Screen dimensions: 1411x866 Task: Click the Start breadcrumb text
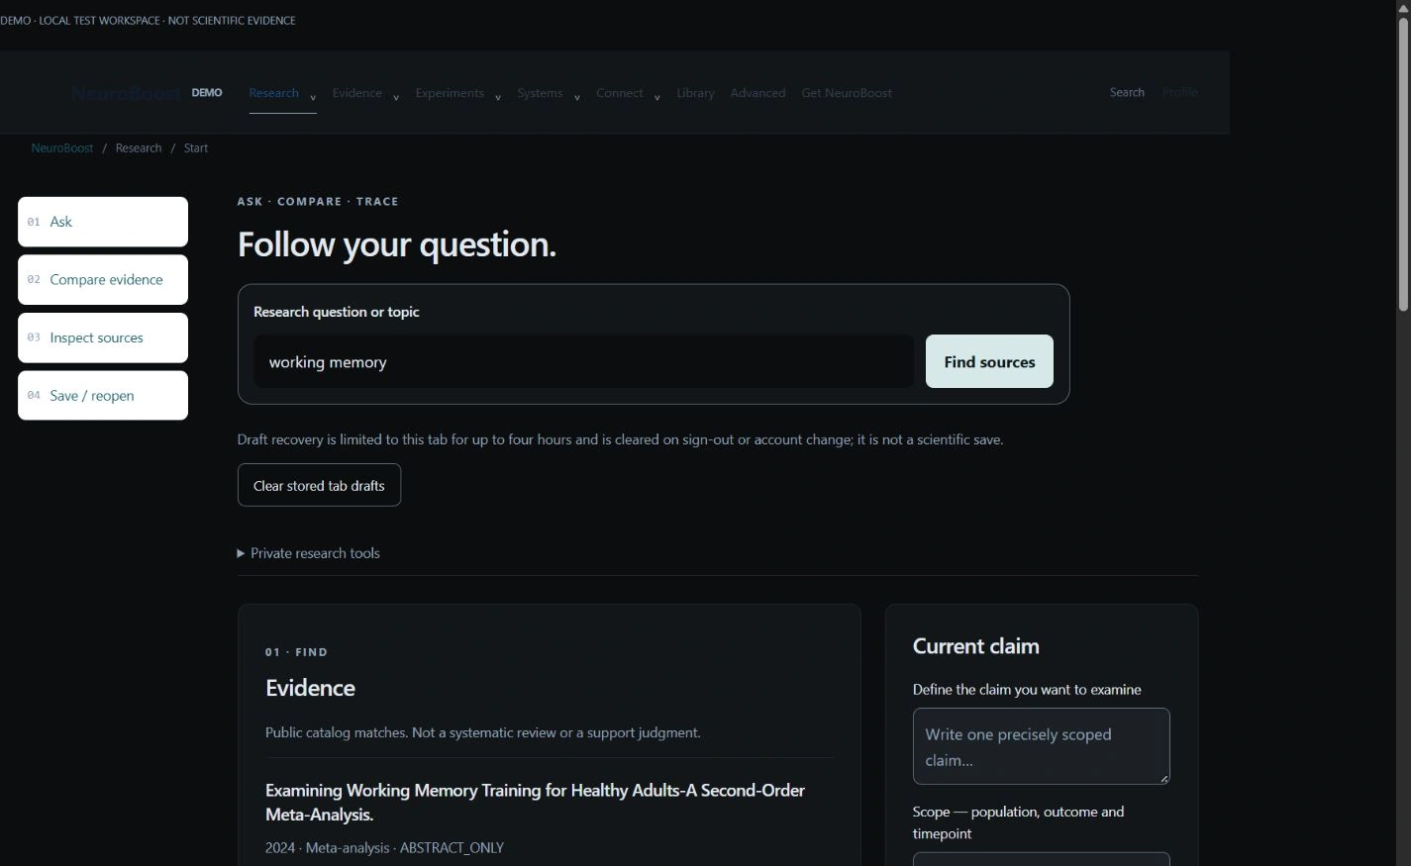(x=196, y=148)
